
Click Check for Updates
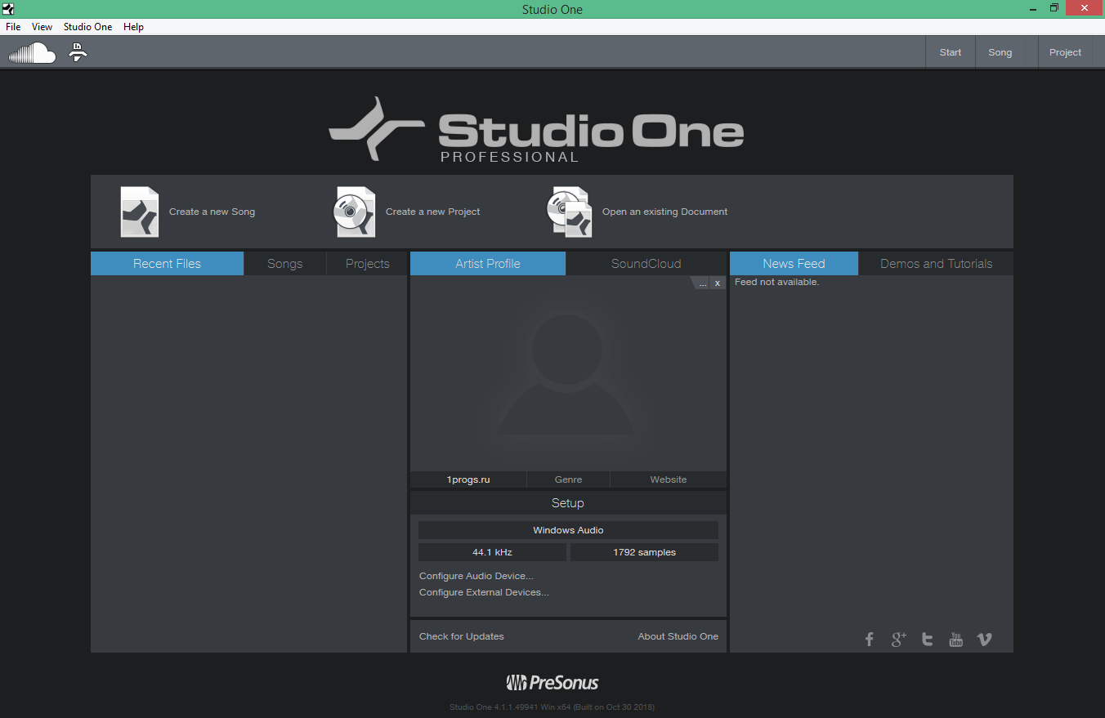pyautogui.click(x=461, y=635)
